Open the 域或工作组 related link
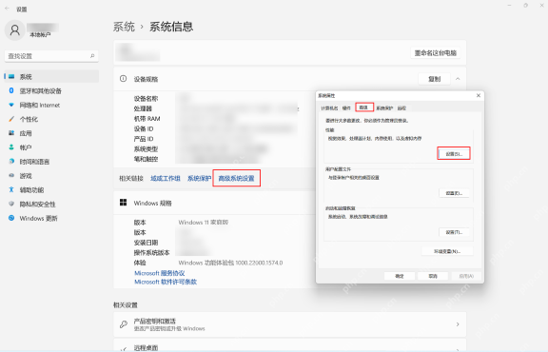548x352 pixels. click(166, 178)
